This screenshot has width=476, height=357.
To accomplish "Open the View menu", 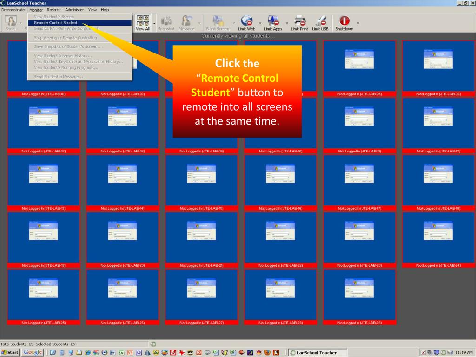I will [93, 10].
